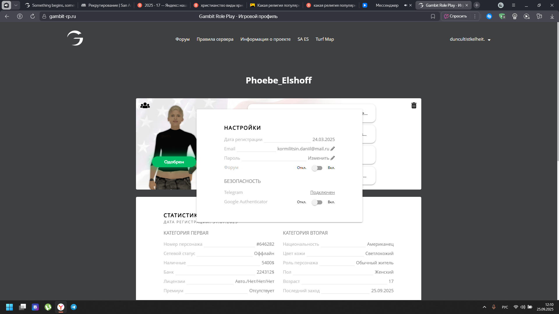Image resolution: width=559 pixels, height=314 pixels.
Task: Open the Правила сервера menu item
Action: pyautogui.click(x=215, y=39)
